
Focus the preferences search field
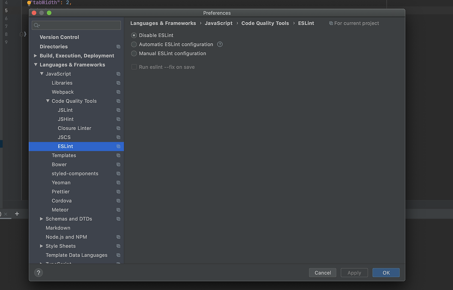76,25
